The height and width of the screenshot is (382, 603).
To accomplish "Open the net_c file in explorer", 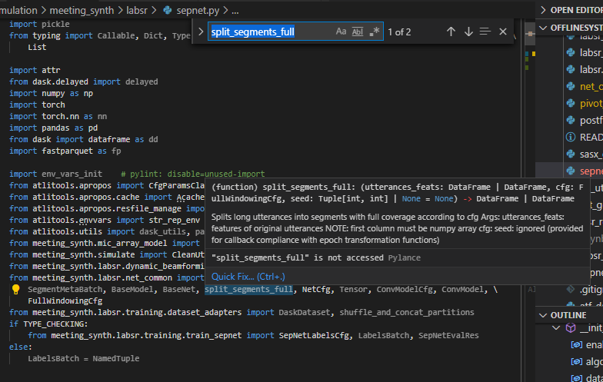I will pos(591,86).
